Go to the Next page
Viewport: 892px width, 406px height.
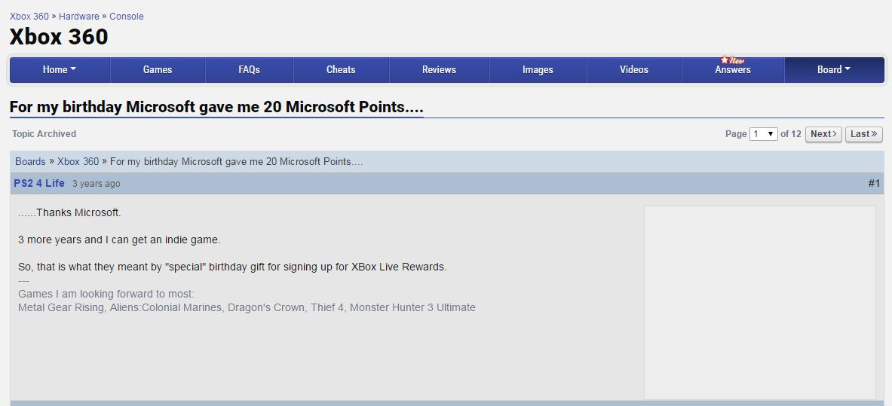click(823, 134)
